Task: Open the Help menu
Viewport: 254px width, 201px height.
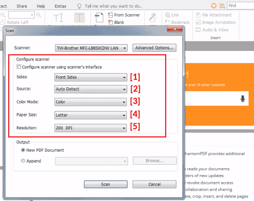Action: [x=41, y=6]
